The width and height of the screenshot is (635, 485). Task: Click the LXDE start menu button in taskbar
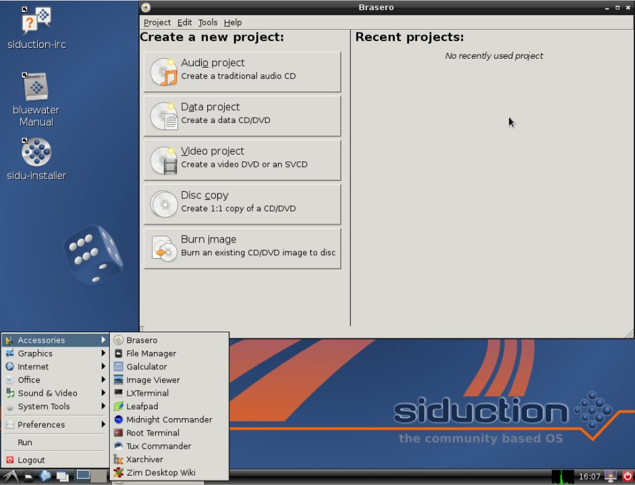pos(9,477)
